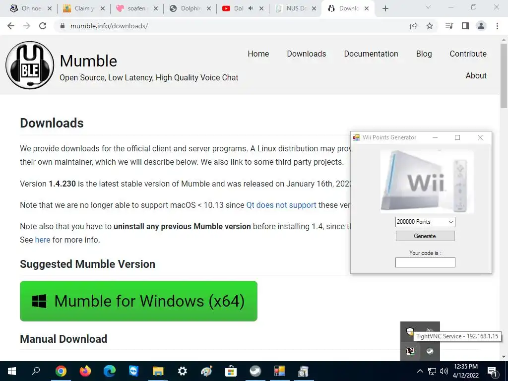Screen dimensions: 508x381
Task: Click the network tray icon
Action: point(432,371)
